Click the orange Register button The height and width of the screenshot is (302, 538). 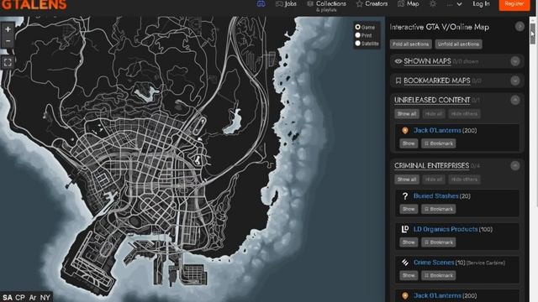(x=514, y=4)
